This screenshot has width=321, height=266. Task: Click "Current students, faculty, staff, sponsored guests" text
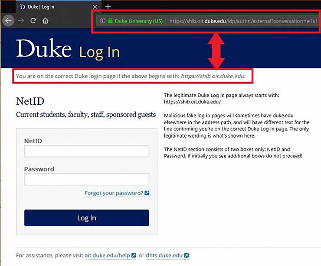coord(86,115)
